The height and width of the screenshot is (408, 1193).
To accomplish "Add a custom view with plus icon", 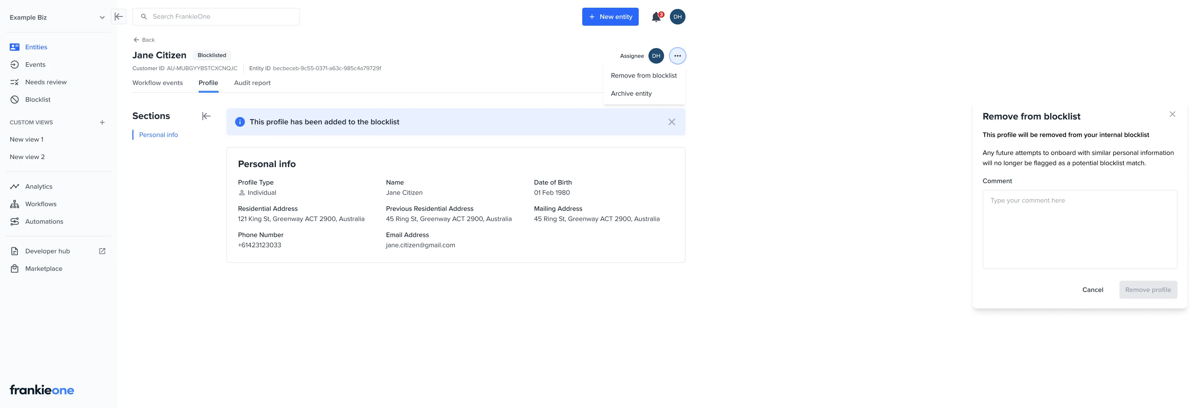I will (102, 122).
